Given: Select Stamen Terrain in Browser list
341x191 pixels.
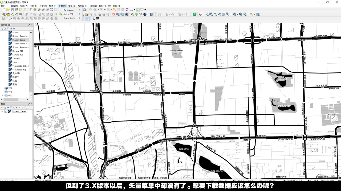Looking at the screenshot, I should tap(20, 36).
